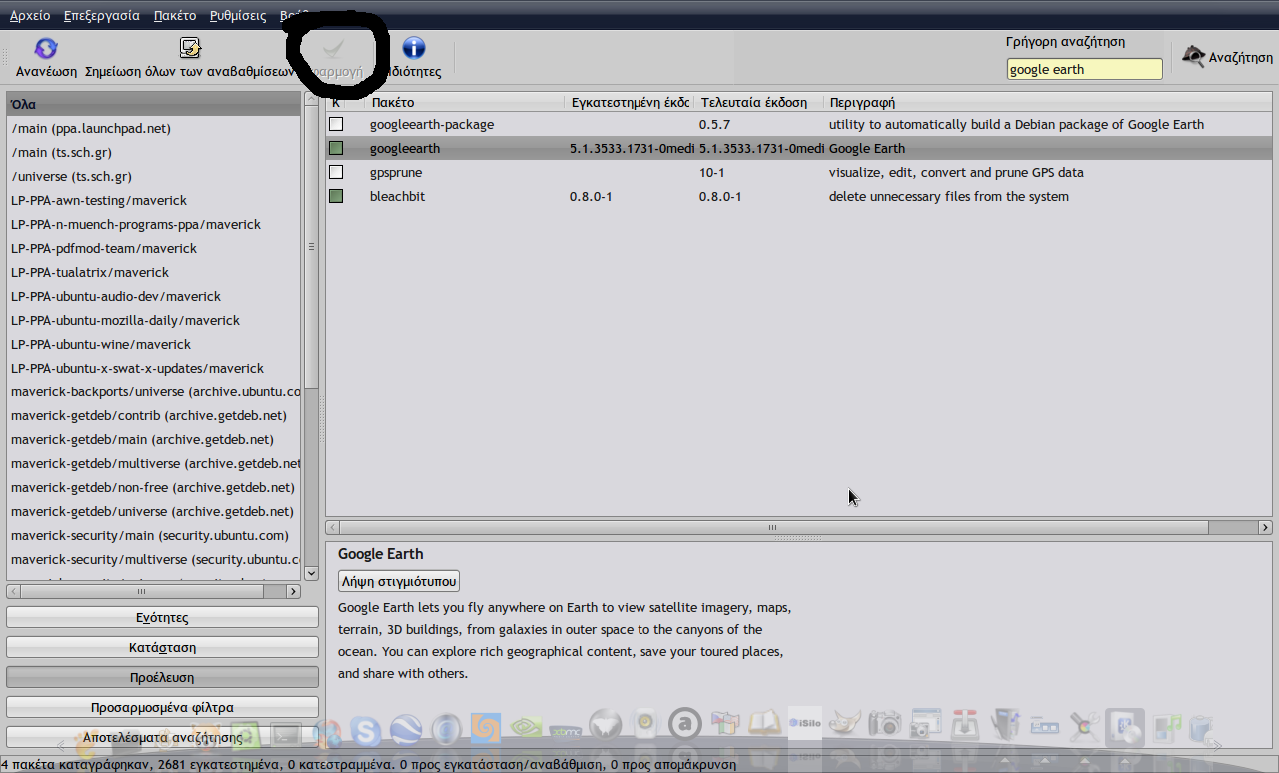
Task: Open the color wrench tools dock icon
Action: pos(1086,726)
